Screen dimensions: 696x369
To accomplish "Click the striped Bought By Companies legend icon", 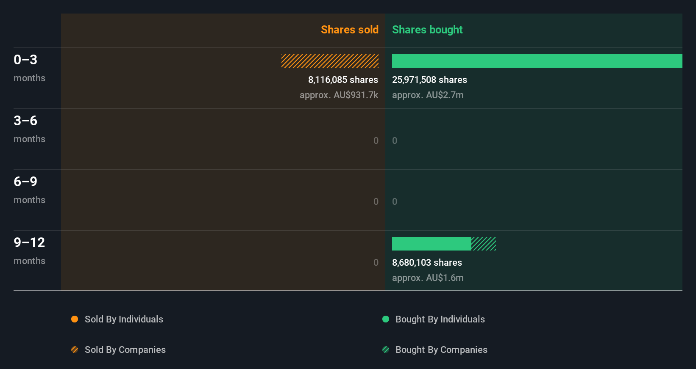I will 386,350.
